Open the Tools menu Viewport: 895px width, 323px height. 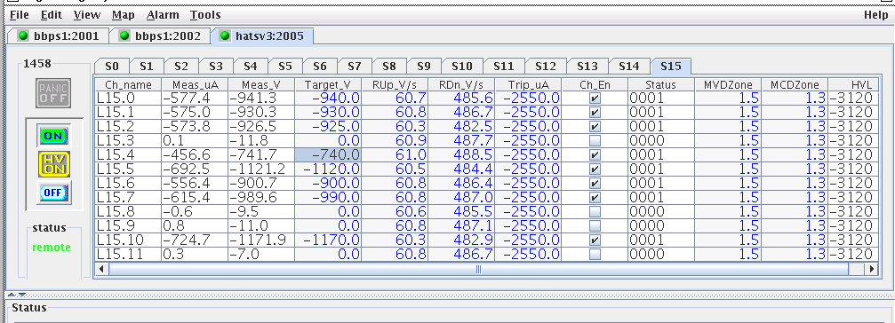205,15
